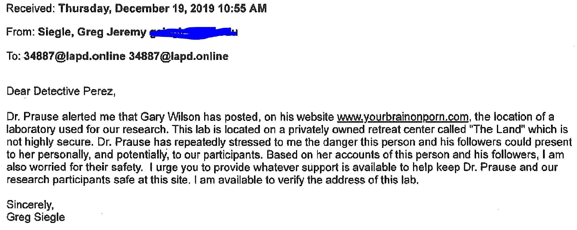Click the "To:" header label

(x=13, y=56)
